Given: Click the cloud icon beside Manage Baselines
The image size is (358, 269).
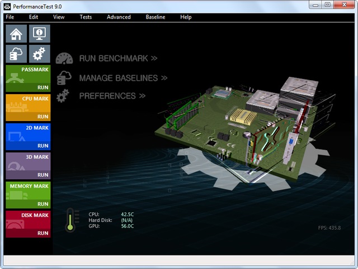Looking at the screenshot, I should [64, 77].
